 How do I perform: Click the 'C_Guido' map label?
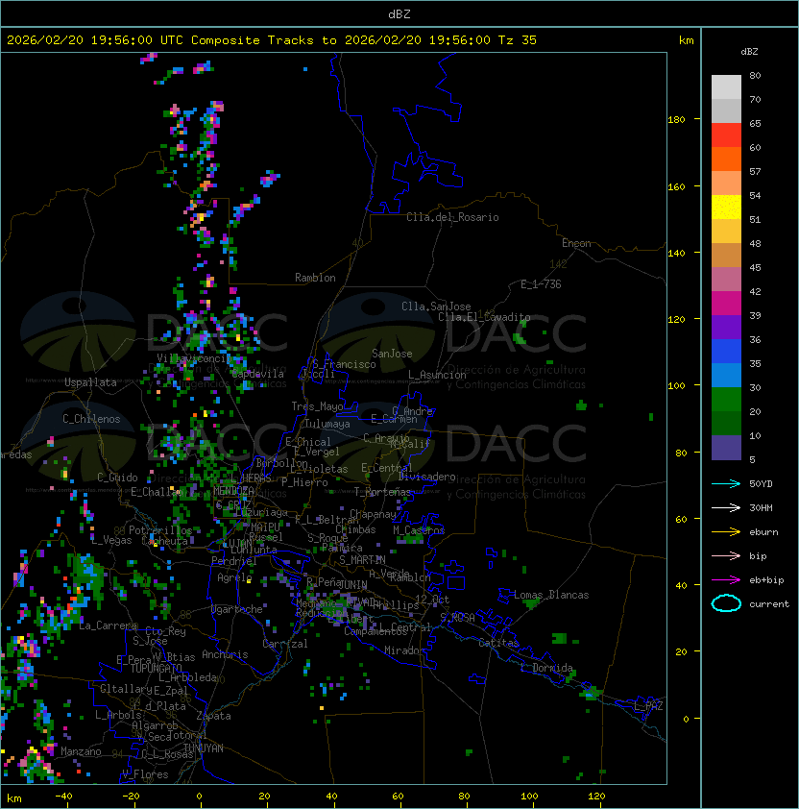click(117, 478)
